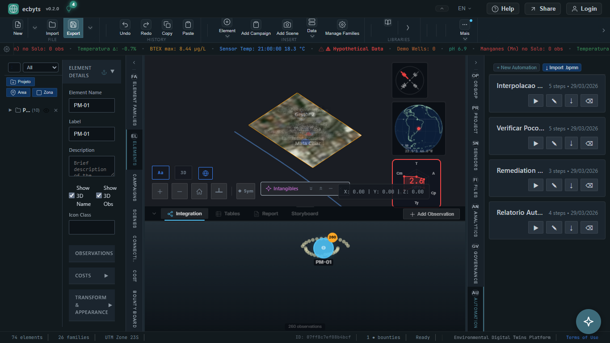Redo the last undone action
The width and height of the screenshot is (610, 343).
[146, 25]
